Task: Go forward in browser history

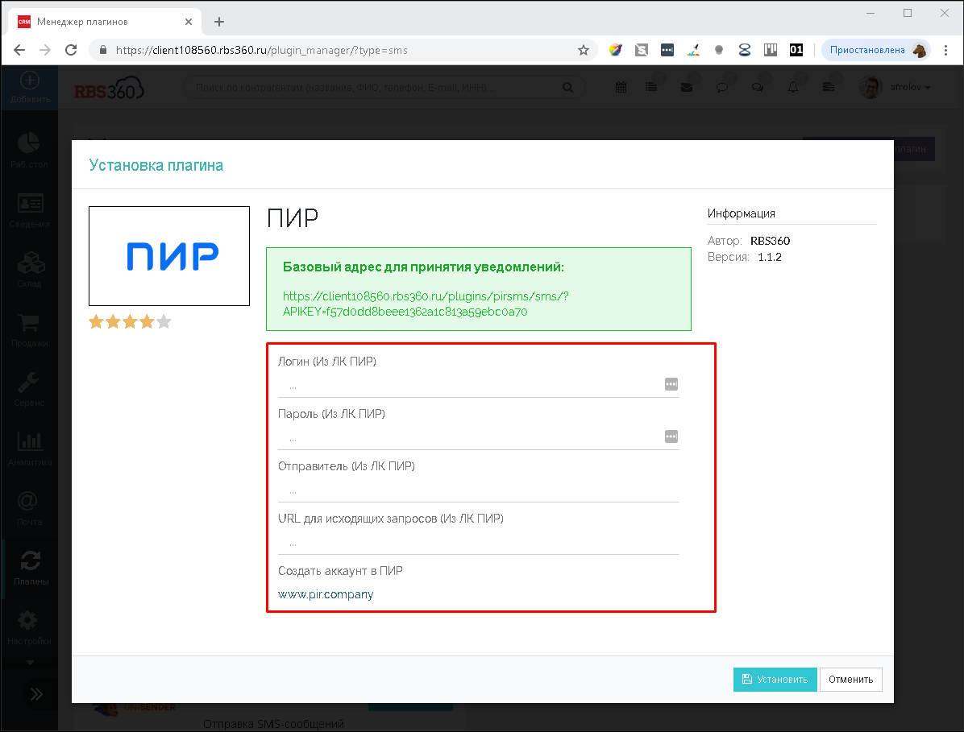Action: click(x=45, y=51)
